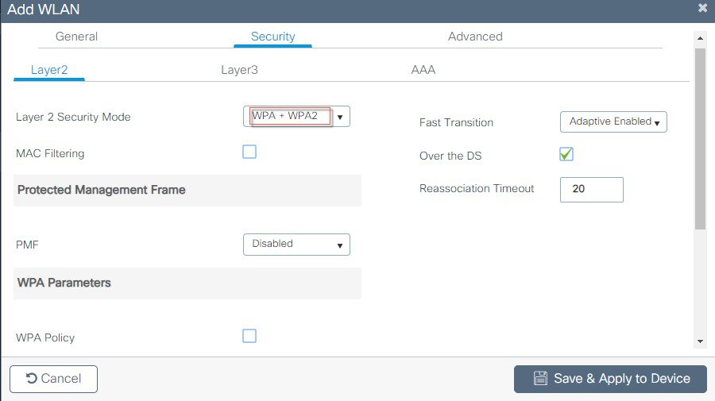This screenshot has height=401, width=715.
Task: Click the PMF label
Action: coord(27,245)
